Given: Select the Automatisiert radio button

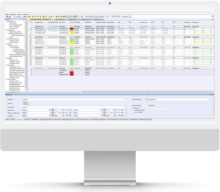Looking at the screenshot, I should 134,112.
